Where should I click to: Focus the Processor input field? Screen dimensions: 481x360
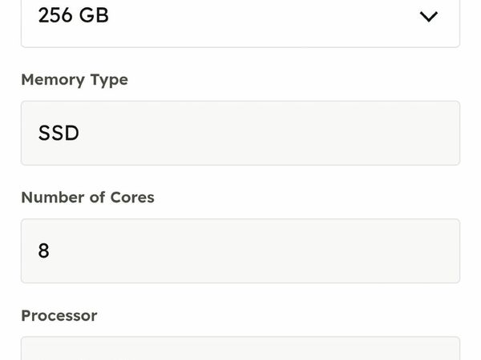tap(240, 349)
